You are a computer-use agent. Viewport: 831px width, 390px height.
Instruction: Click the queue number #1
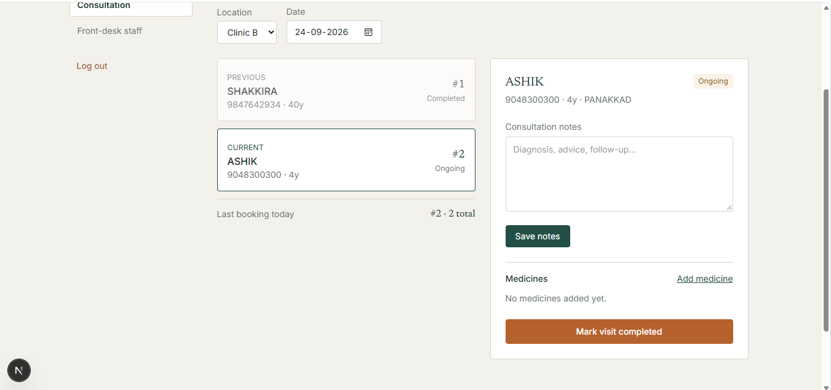(x=458, y=84)
